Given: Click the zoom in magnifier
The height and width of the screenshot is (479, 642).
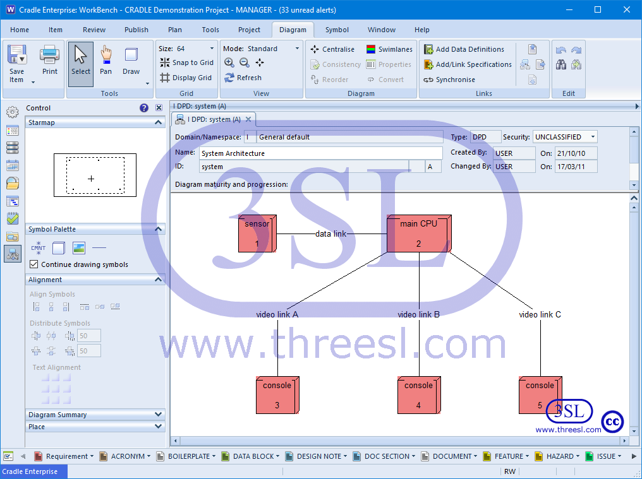Looking at the screenshot, I should point(229,62).
